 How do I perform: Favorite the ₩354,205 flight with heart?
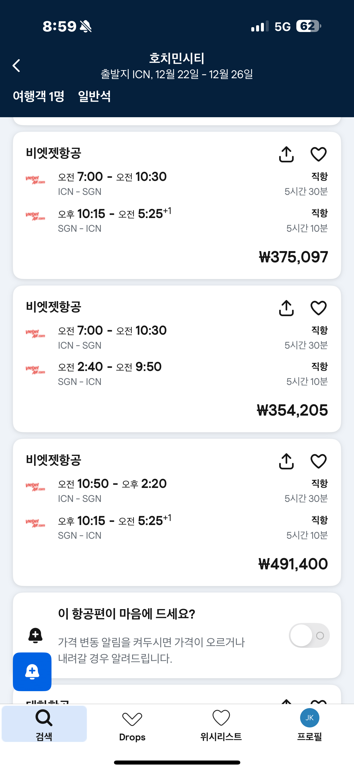click(319, 308)
